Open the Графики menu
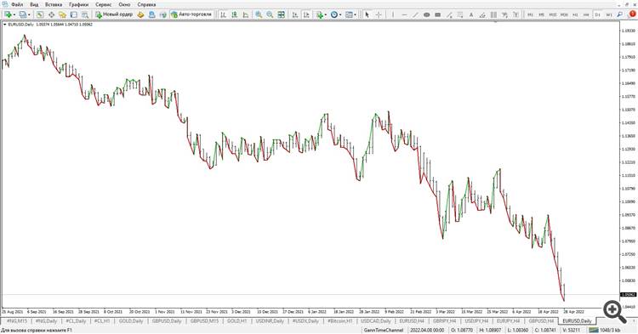 pyautogui.click(x=78, y=4)
